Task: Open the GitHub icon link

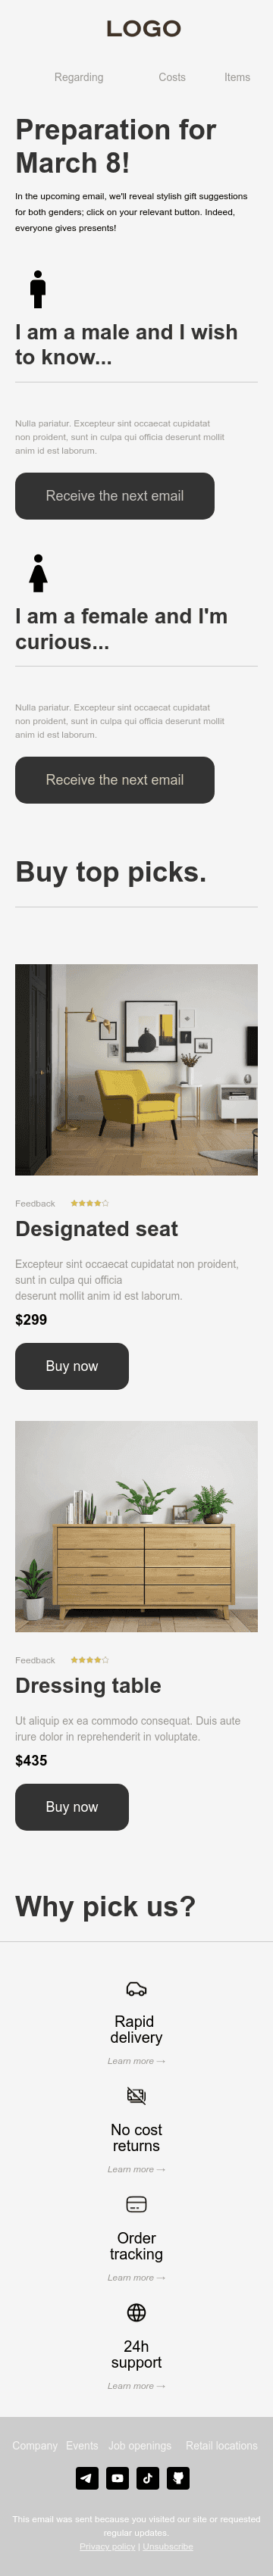Action: click(x=178, y=2477)
